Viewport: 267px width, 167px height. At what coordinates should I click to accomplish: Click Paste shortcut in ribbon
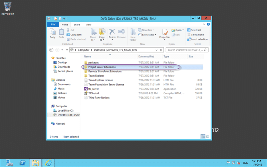pos(76,39)
